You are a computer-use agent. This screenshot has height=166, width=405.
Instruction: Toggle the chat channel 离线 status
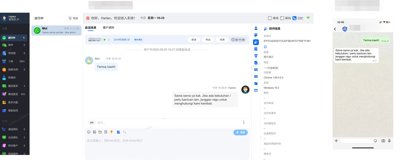[x=285, y=18]
